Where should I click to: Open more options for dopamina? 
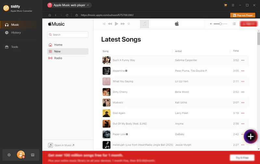click(x=243, y=71)
